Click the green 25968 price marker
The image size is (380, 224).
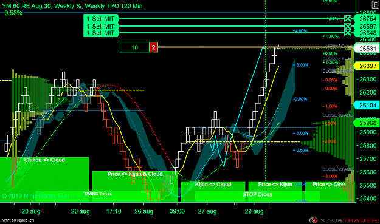[x=367, y=123]
